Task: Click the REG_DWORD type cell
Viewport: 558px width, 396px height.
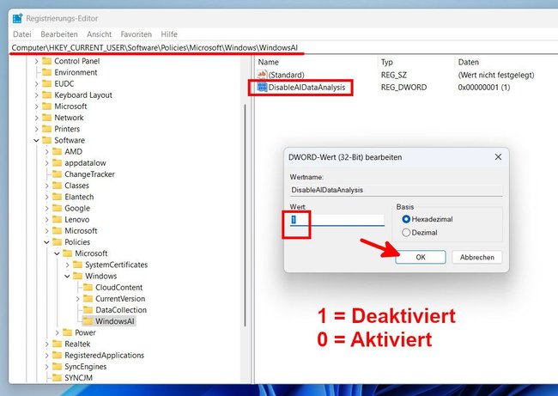Action: (x=403, y=88)
